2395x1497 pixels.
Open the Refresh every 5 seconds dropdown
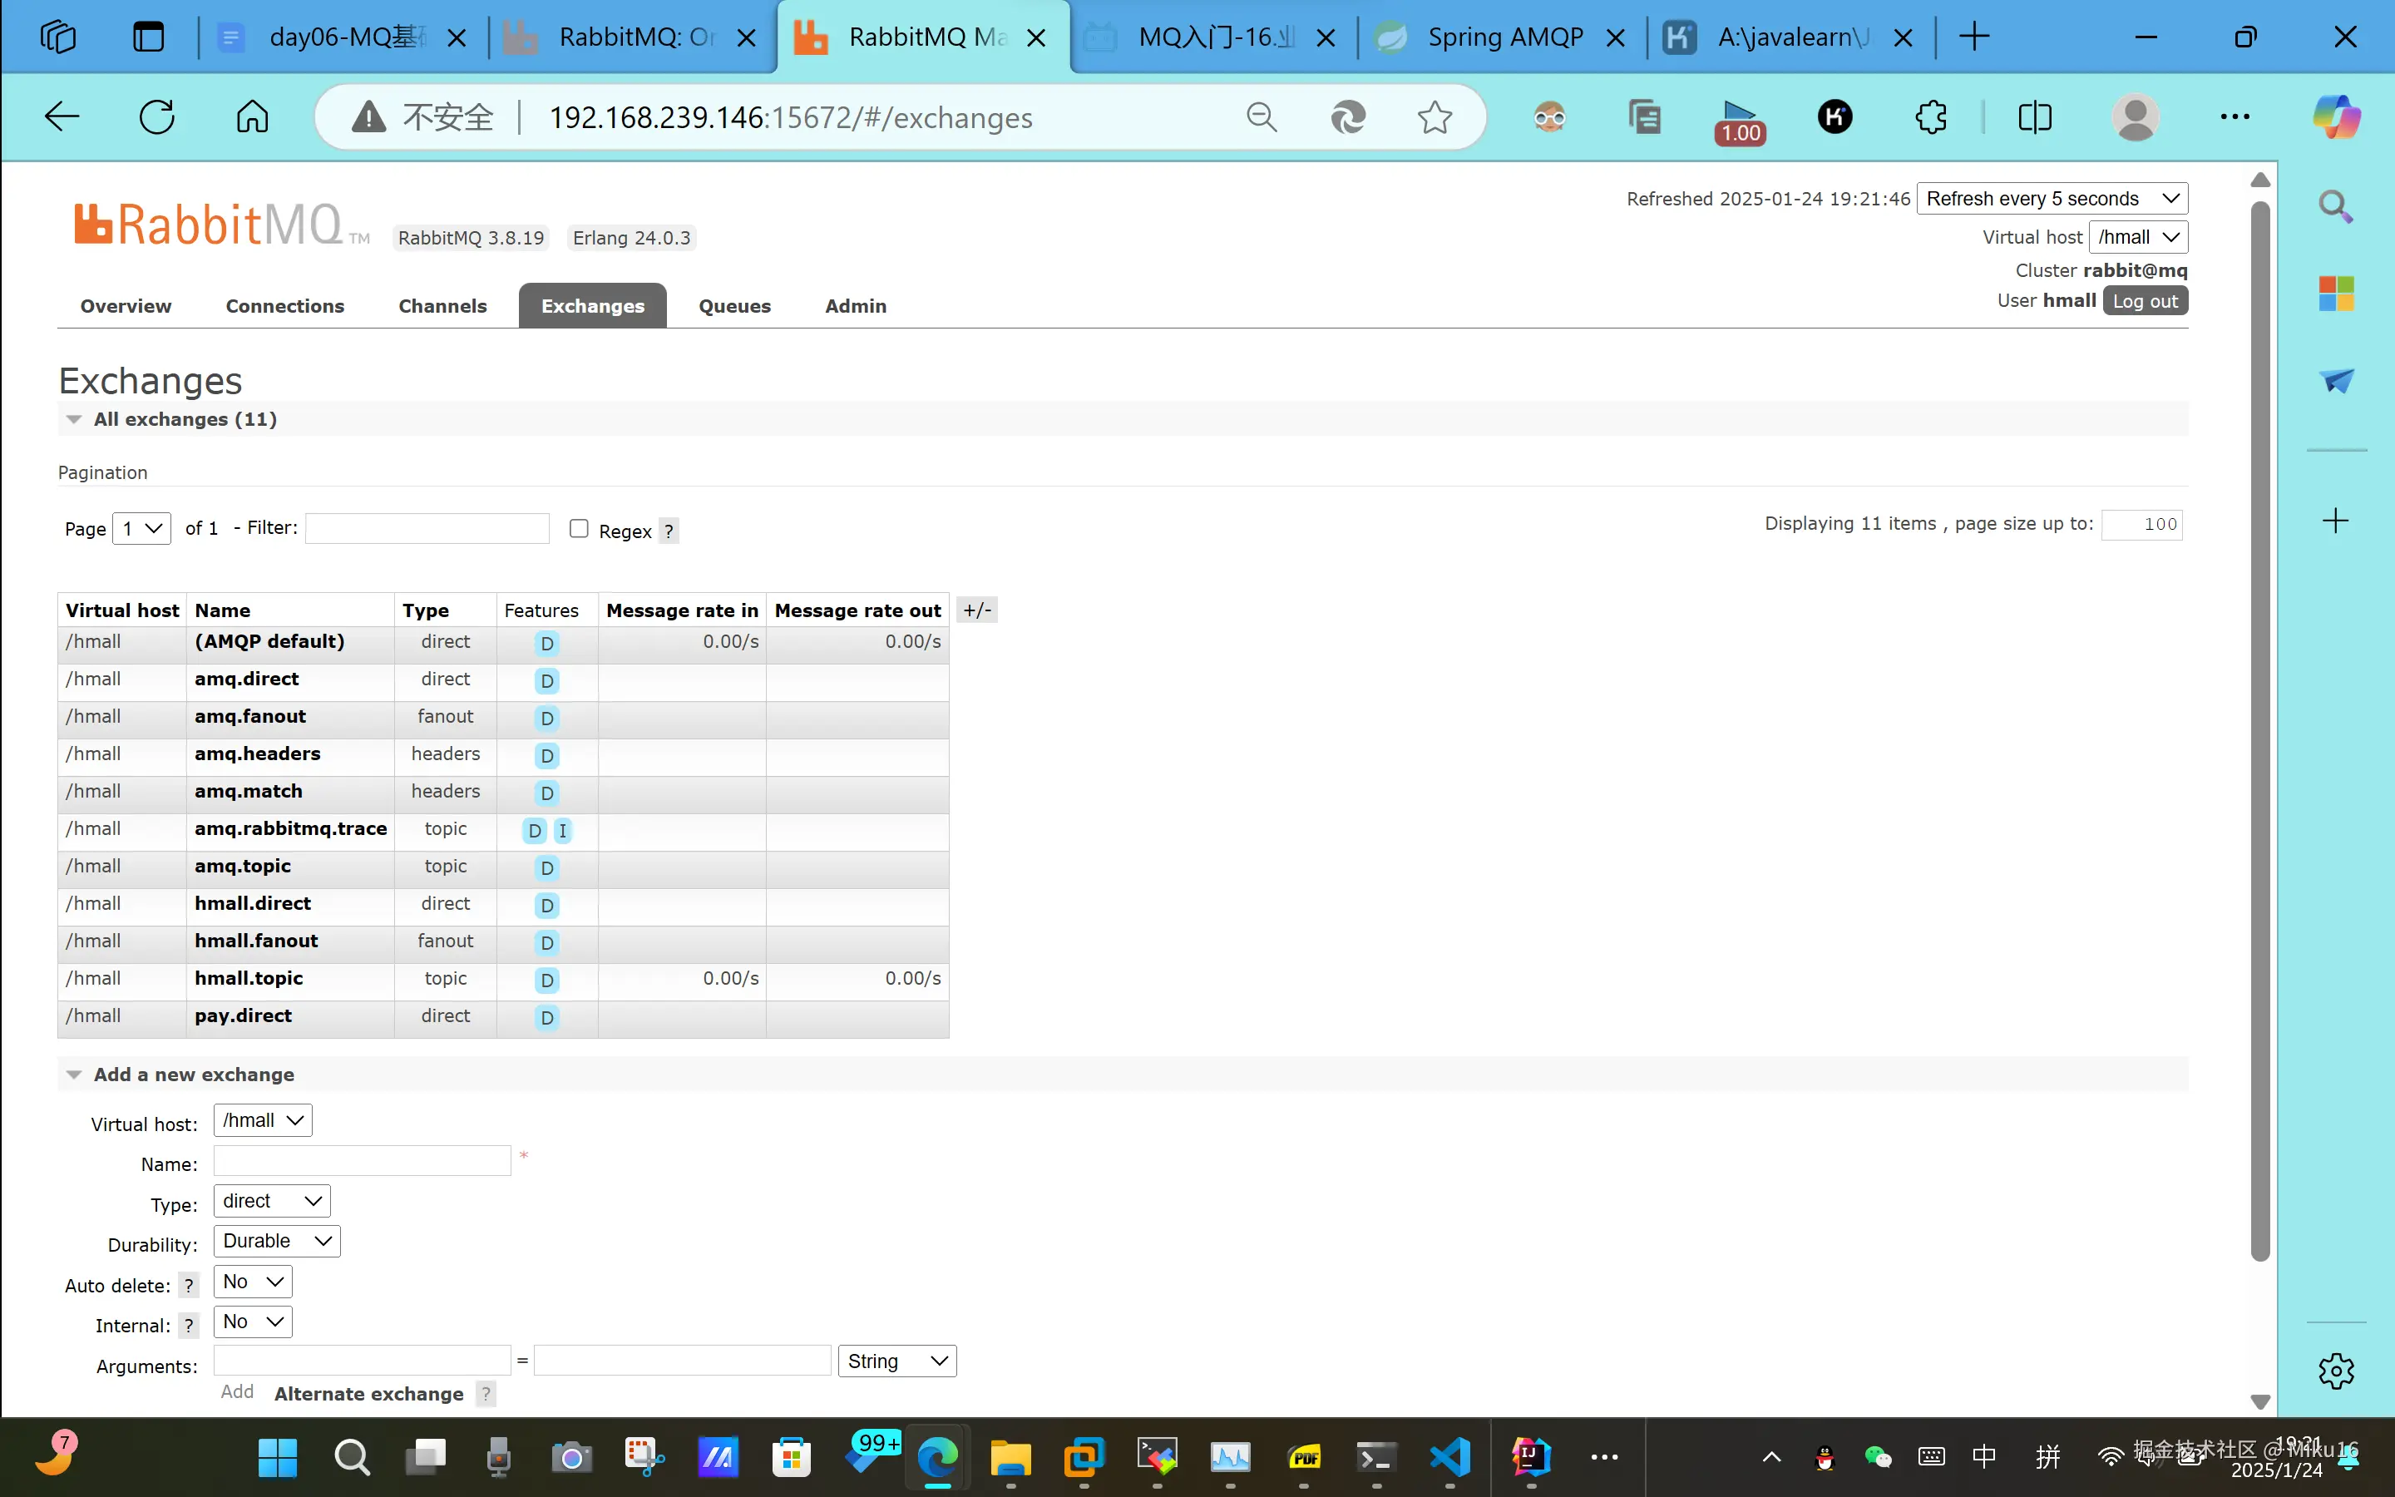coord(2052,199)
